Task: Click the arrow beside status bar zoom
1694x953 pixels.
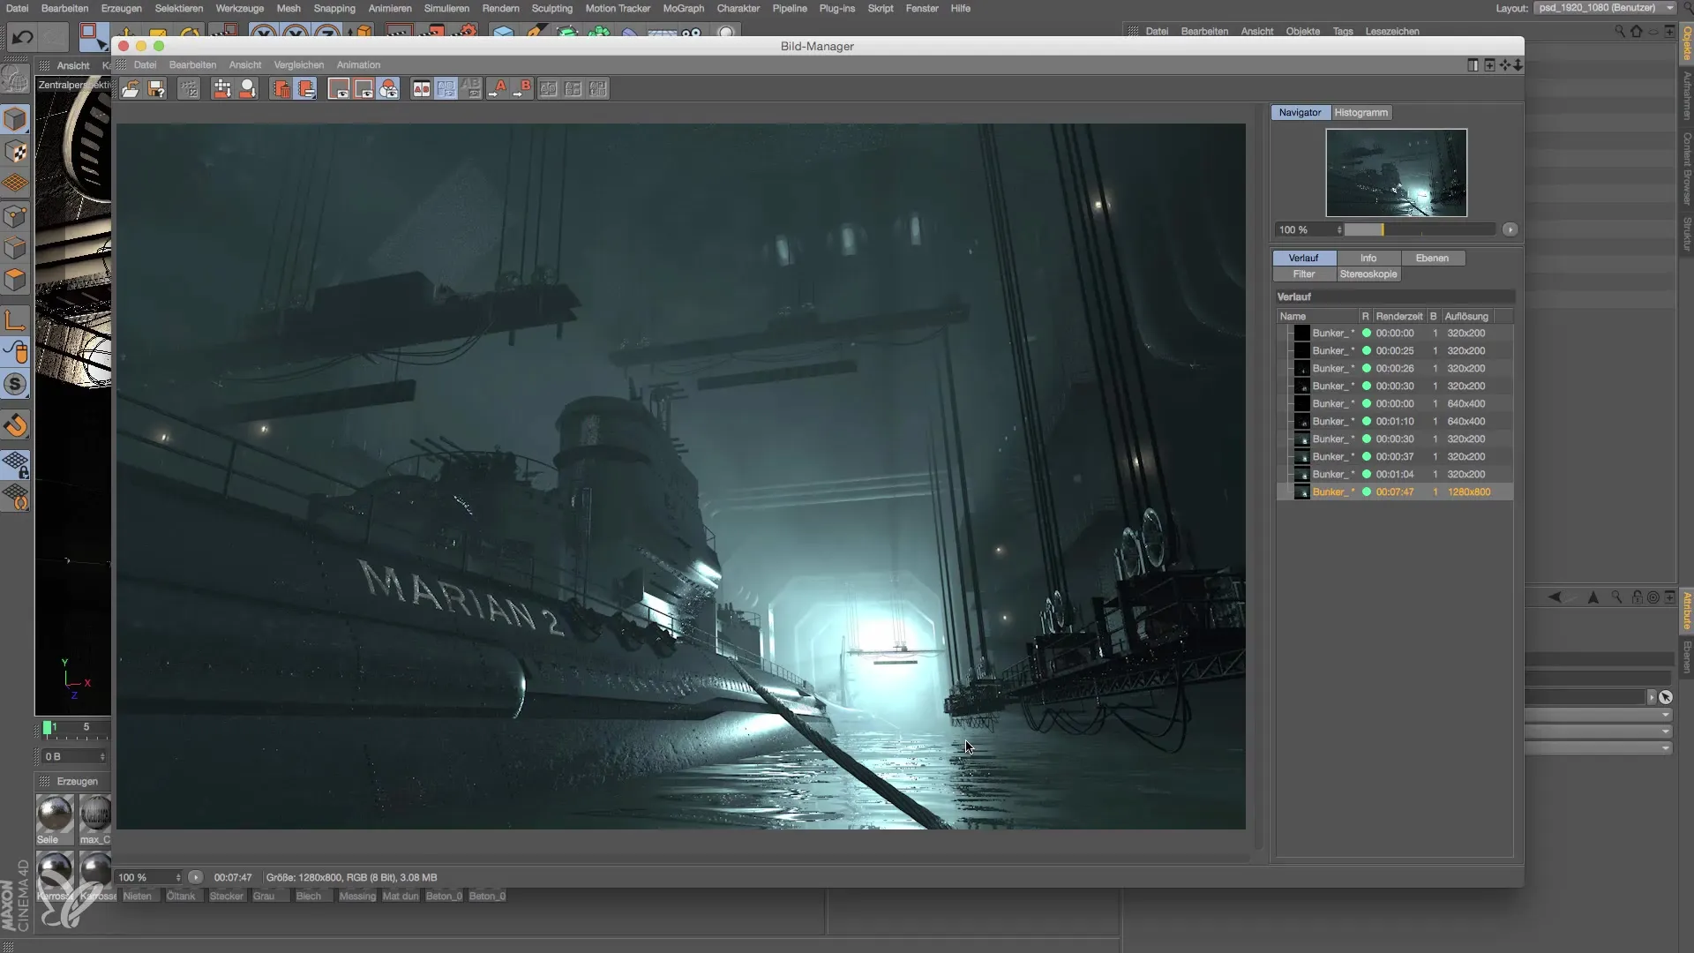Action: coord(196,877)
